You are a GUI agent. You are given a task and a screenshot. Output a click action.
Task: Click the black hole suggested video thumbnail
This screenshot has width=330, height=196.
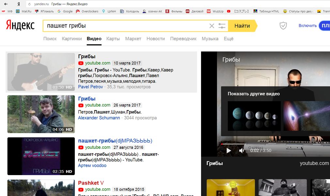306,116
